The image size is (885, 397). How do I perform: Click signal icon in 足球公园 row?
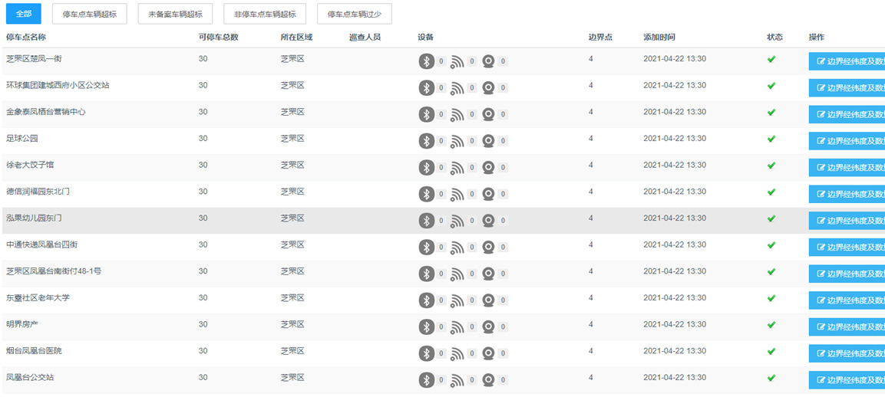coord(457,141)
